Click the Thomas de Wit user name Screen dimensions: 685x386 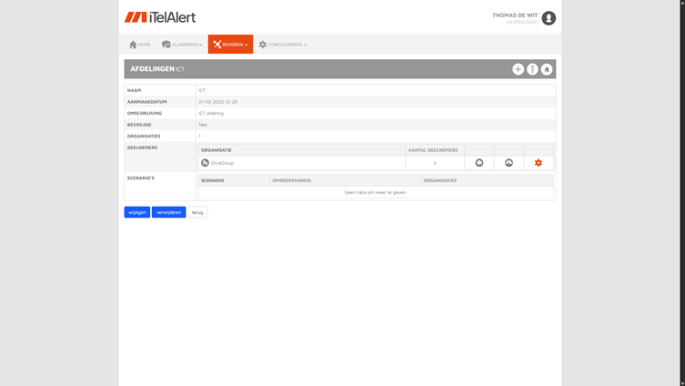coord(515,15)
